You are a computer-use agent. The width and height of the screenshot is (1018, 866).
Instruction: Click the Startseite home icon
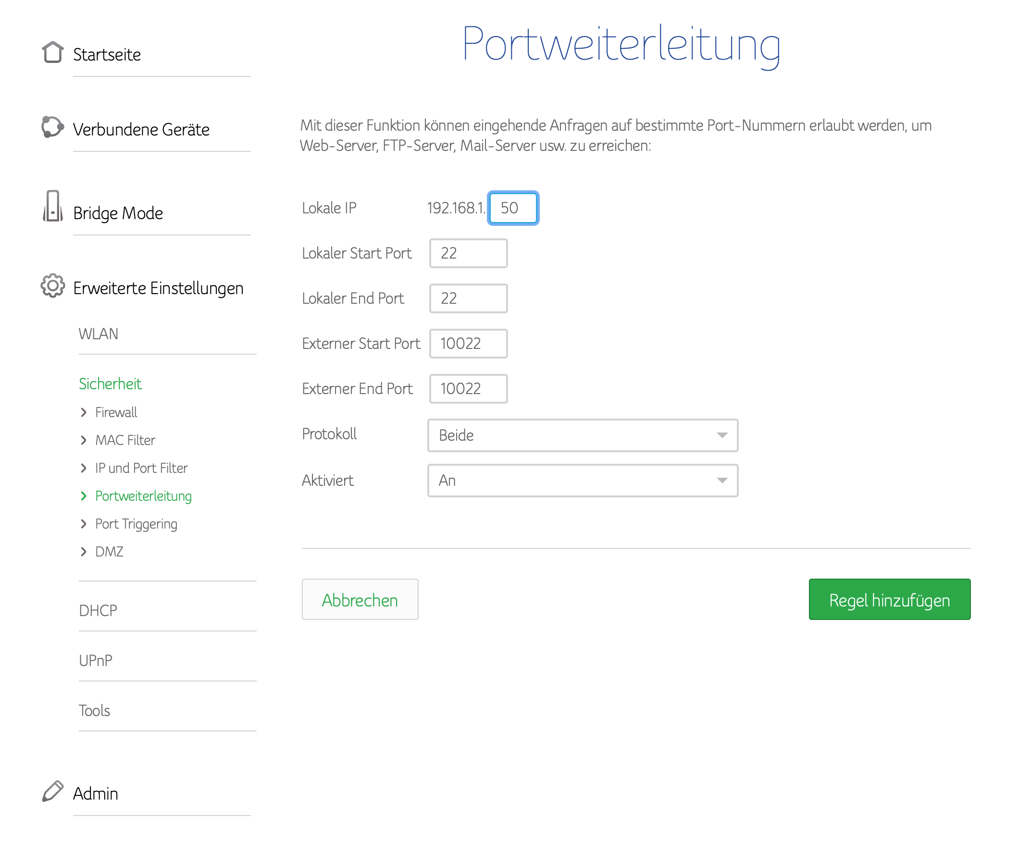(52, 52)
